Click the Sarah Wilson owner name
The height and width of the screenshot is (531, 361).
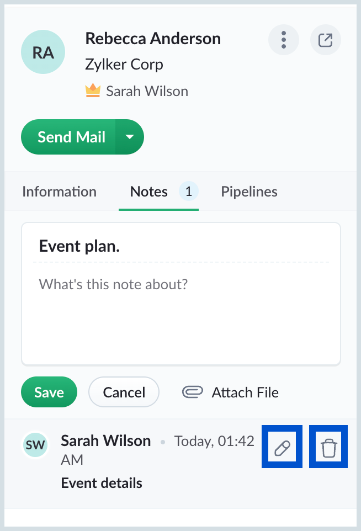(147, 91)
